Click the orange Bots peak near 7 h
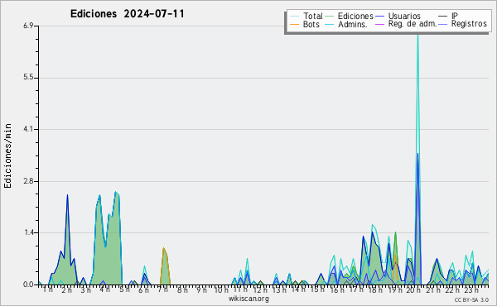Viewport: 497px width, 306px height. 163,249
